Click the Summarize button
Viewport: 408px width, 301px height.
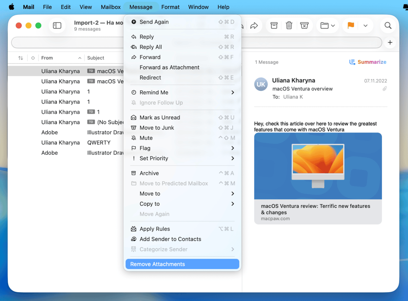(x=368, y=62)
